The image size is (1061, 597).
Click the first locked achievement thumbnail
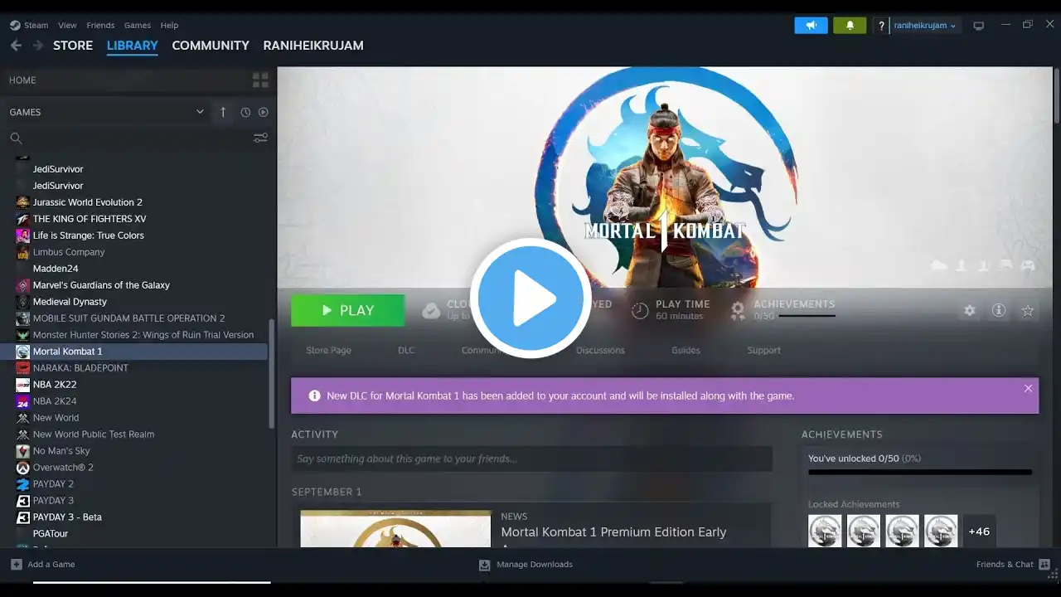pyautogui.click(x=825, y=531)
